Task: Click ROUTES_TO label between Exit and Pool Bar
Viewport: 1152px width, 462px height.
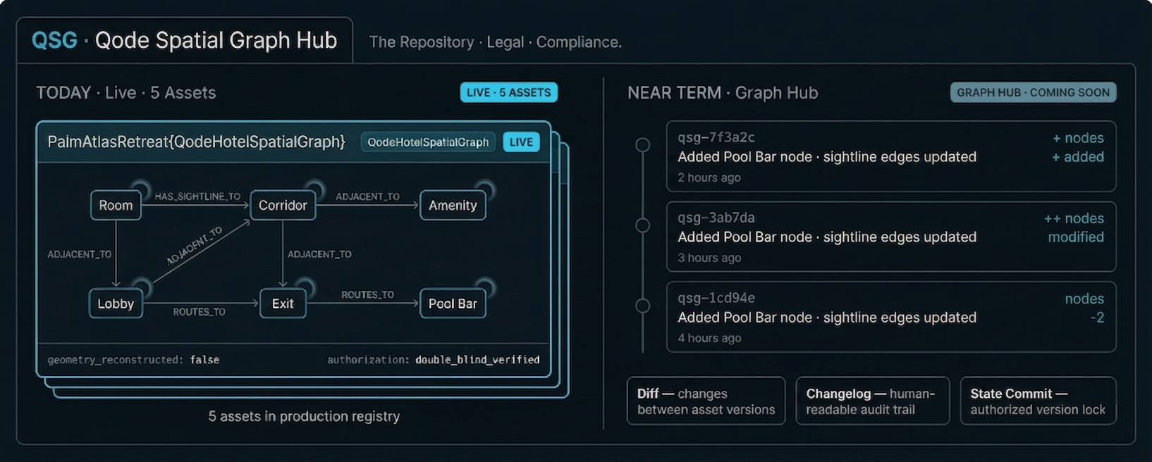Action: coord(368,294)
